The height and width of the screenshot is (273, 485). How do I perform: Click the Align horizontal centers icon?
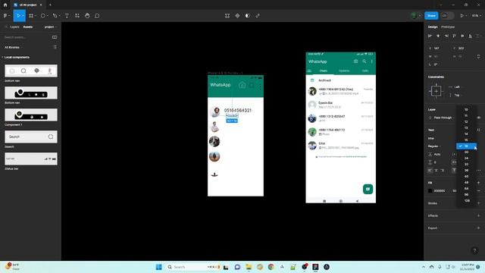438,36
